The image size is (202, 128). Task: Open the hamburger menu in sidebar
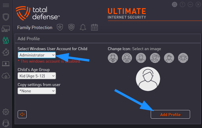pos(6,5)
